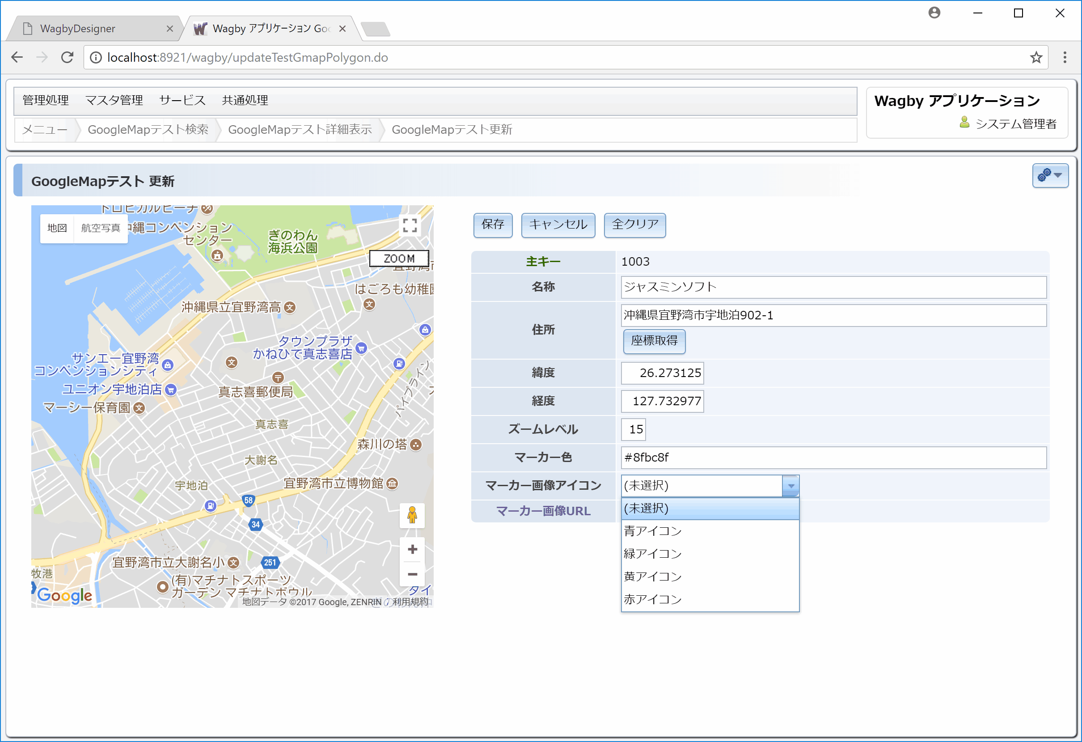Open マスタ管理 menu

[114, 100]
